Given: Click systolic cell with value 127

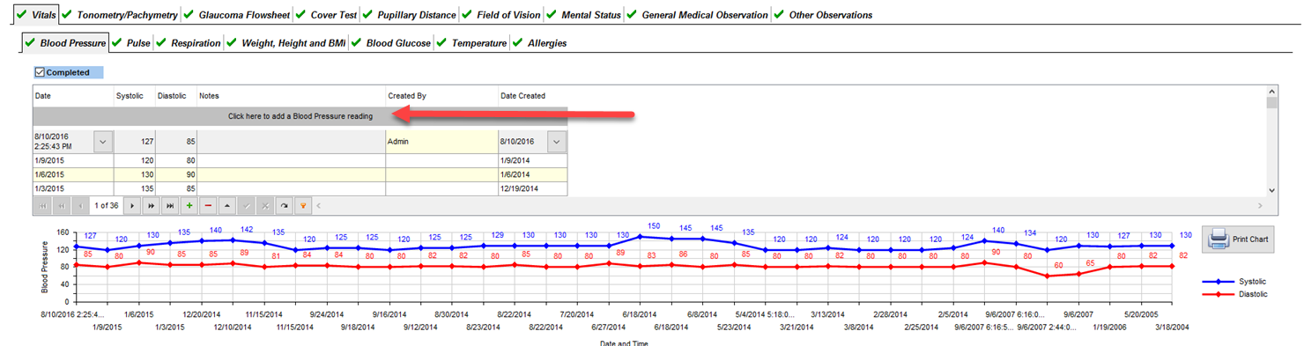Looking at the screenshot, I should (134, 141).
